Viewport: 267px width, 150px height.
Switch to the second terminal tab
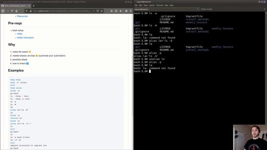click(x=233, y=9)
